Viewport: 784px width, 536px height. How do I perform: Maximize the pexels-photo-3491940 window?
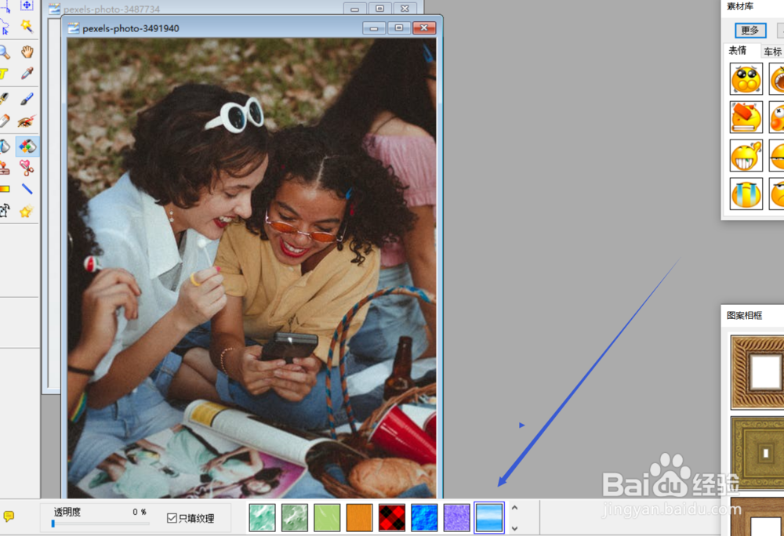(398, 28)
